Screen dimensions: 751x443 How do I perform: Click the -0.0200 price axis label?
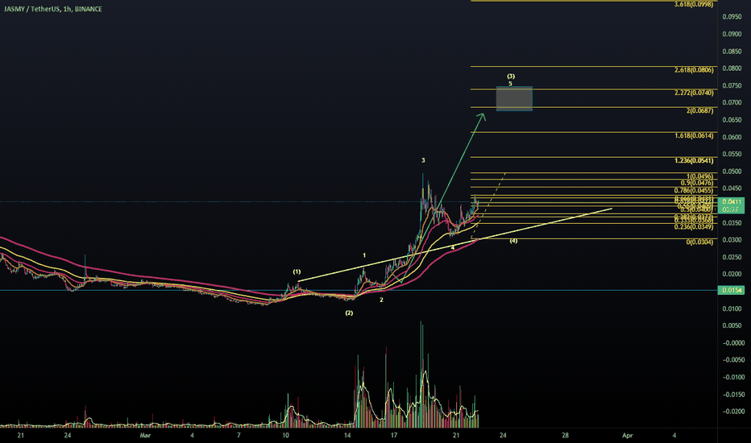733,412
